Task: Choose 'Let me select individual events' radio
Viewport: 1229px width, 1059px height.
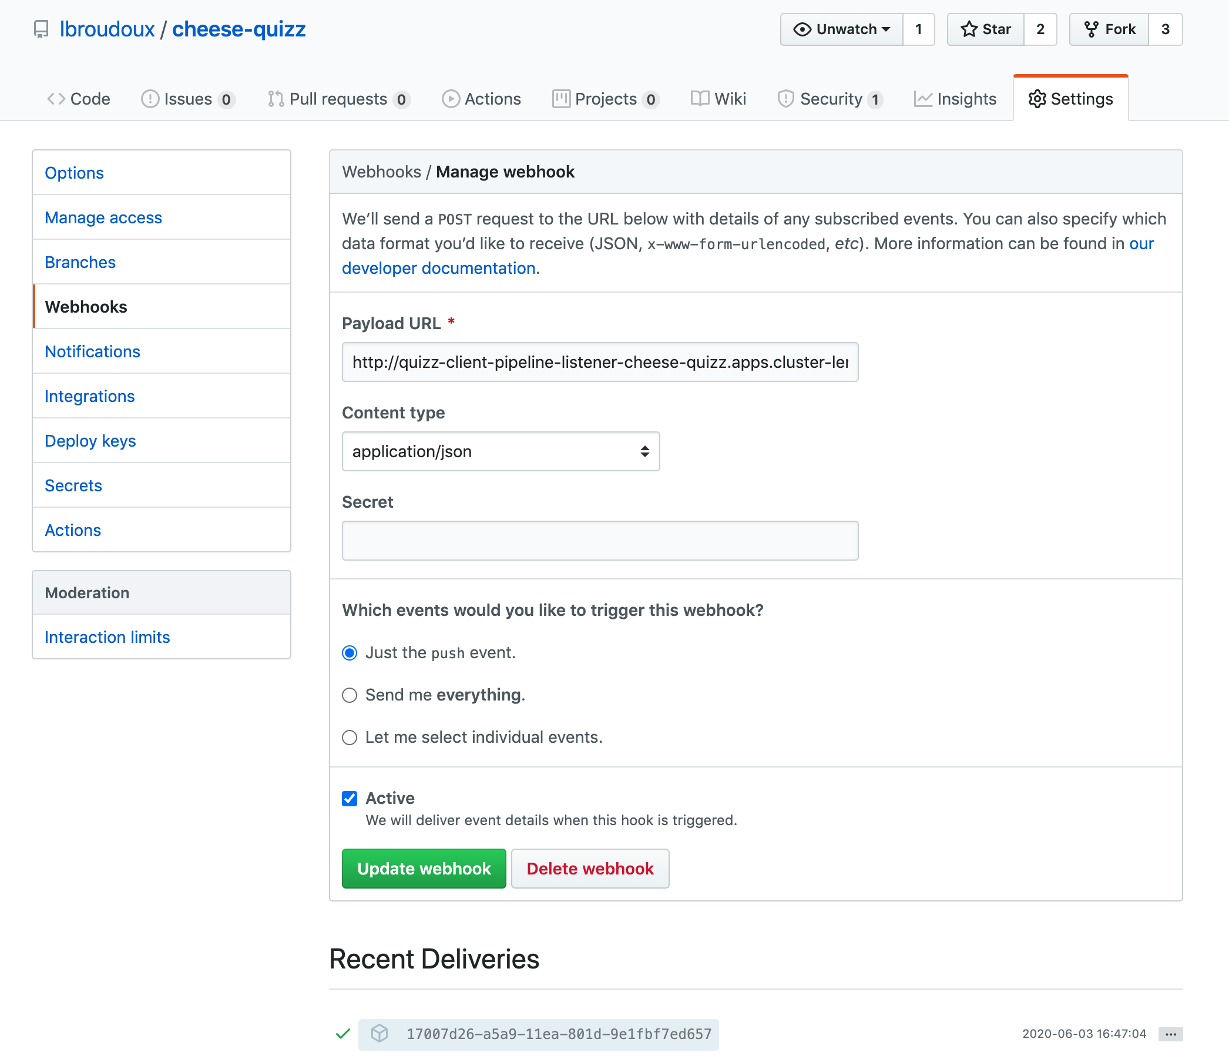Action: tap(350, 737)
